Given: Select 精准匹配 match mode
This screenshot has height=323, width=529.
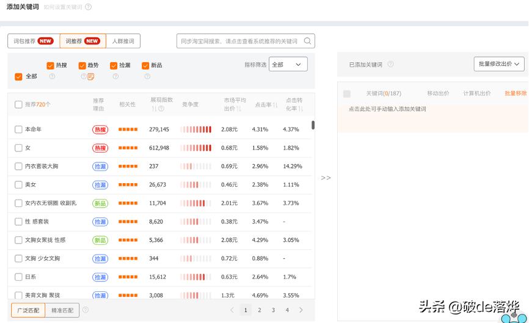Looking at the screenshot, I should click(x=62, y=310).
